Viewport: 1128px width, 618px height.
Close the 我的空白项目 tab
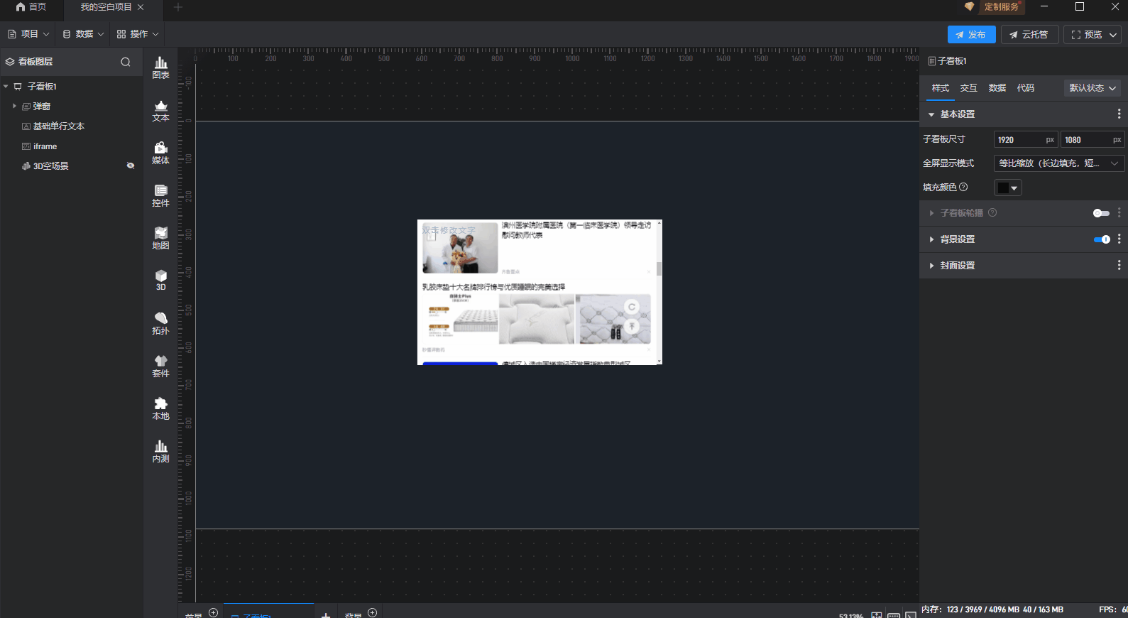tap(141, 7)
